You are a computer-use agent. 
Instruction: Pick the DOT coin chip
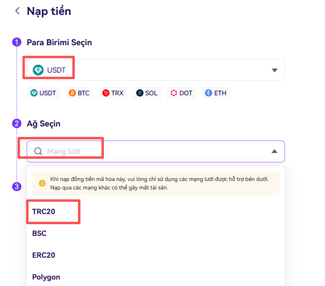pos(181,93)
